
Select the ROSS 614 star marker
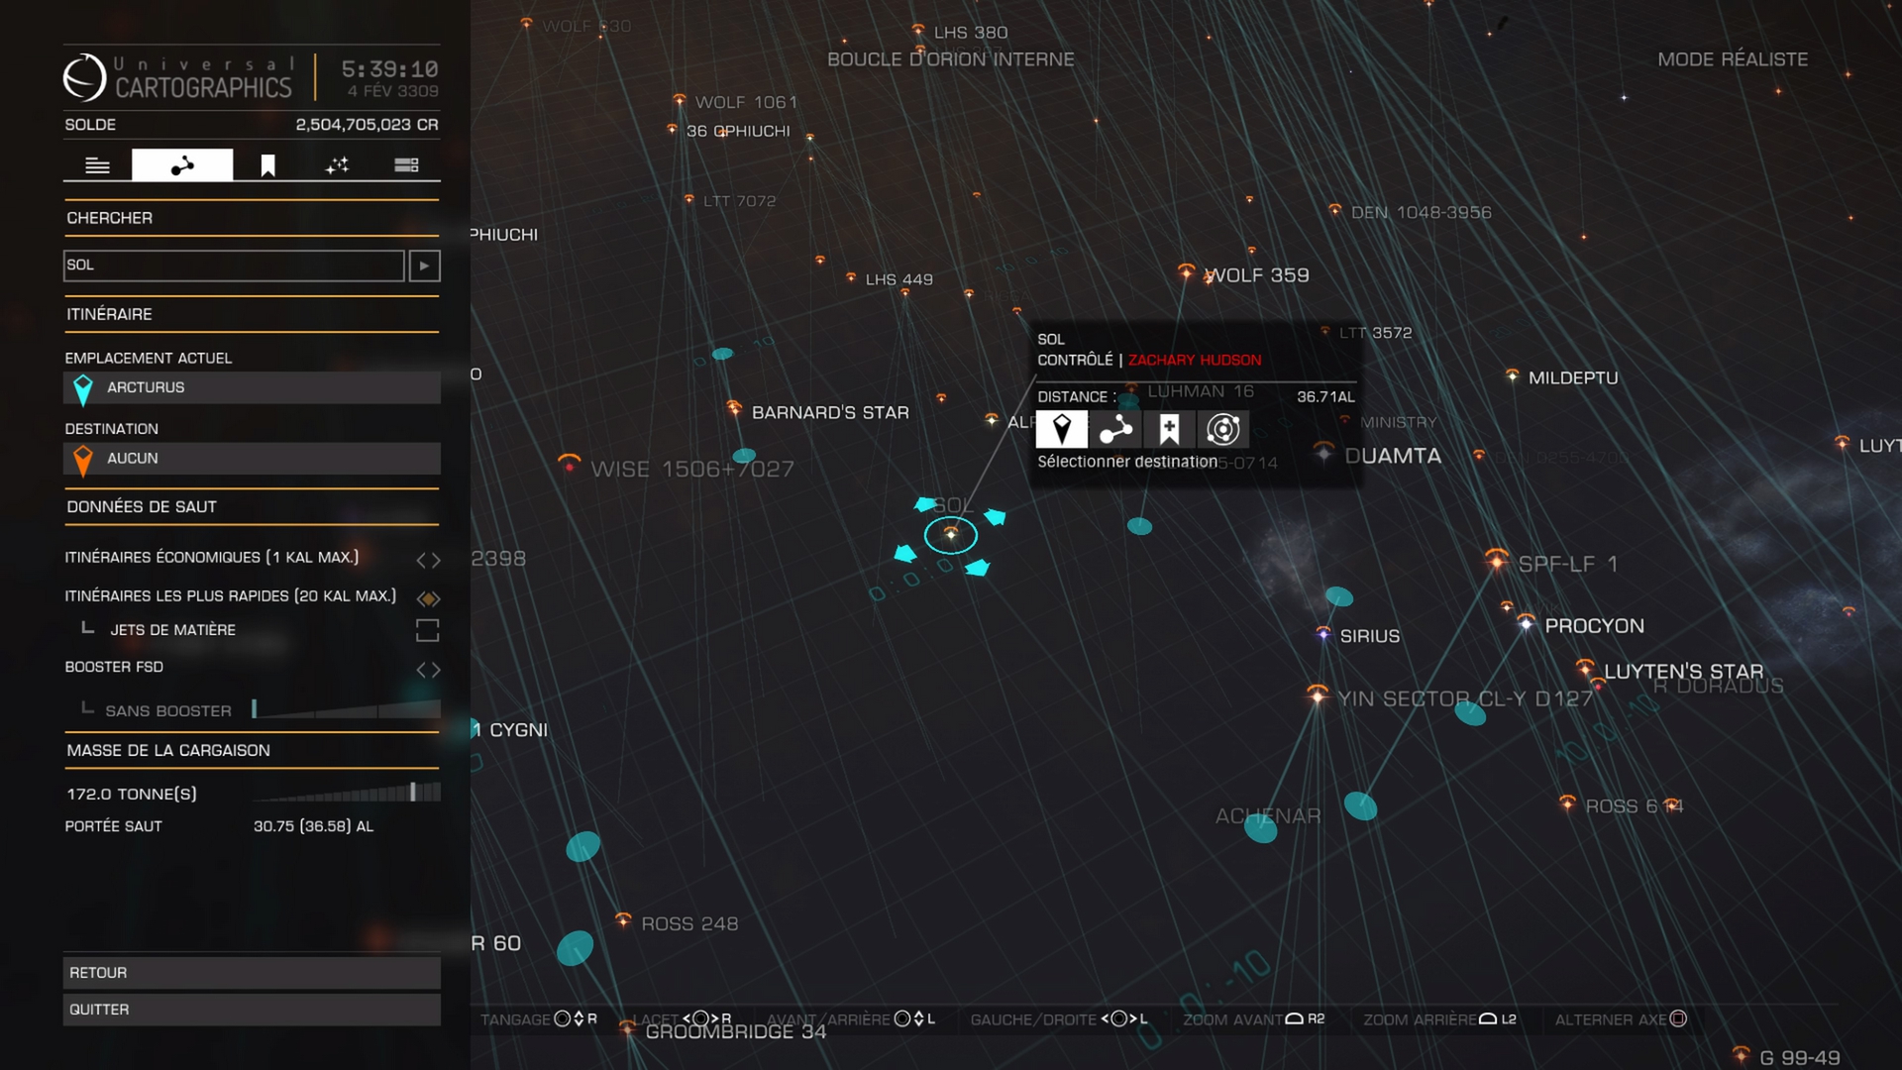pyautogui.click(x=1567, y=802)
